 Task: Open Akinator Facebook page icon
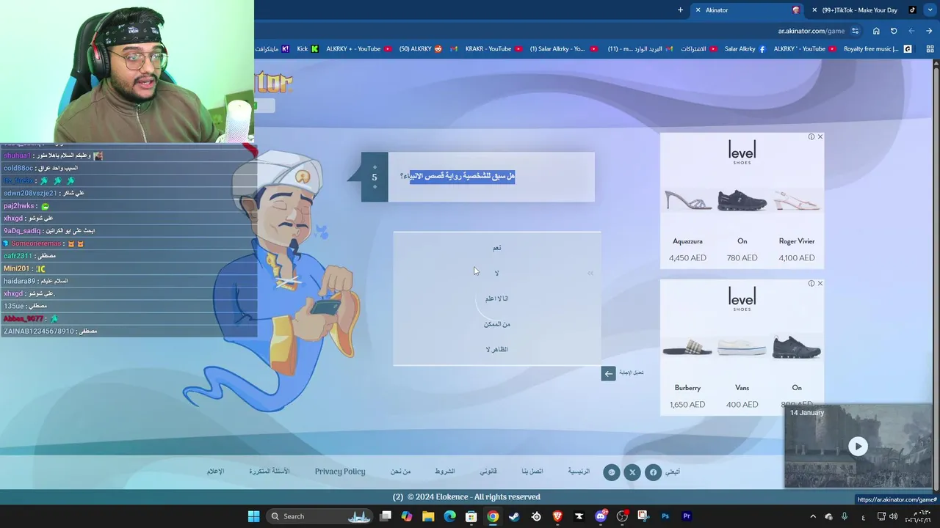(653, 472)
